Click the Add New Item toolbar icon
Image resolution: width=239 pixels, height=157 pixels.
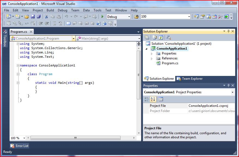(x=18, y=17)
